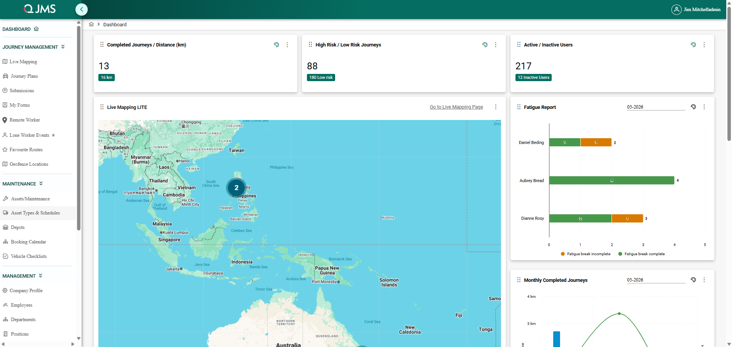Click the Booking Calendar icon

click(x=5, y=242)
